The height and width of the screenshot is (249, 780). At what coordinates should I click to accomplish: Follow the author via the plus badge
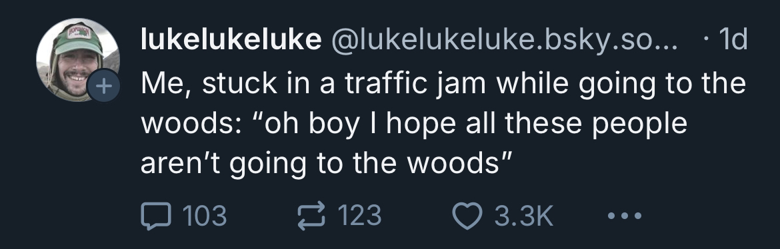click(x=103, y=87)
